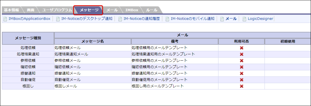Image resolution: width=311 pixels, height=106 pixels.
Task: Click the メール sub-menu document icon
Action: (x=222, y=19)
